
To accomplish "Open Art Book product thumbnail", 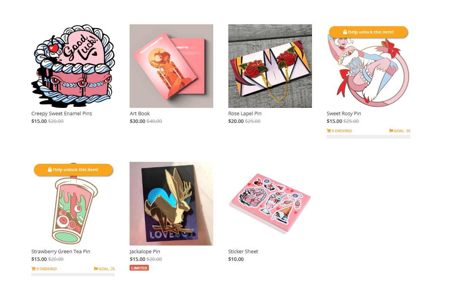I will coord(171,66).
